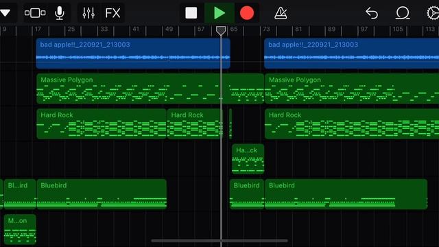Tap bar 105 on the ruler
This screenshot has width=439, height=247.
398,29
